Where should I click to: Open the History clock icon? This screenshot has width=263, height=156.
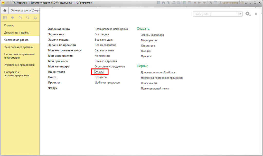click(20, 18)
